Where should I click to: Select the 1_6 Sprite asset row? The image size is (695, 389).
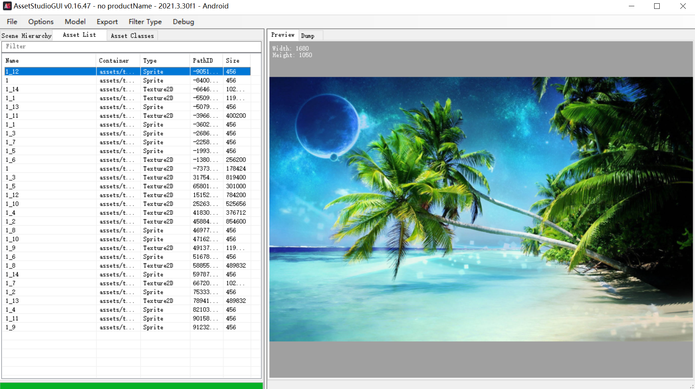[x=127, y=257]
